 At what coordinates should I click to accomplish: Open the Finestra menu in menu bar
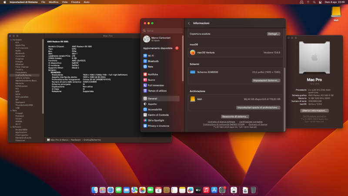[x=76, y=2]
